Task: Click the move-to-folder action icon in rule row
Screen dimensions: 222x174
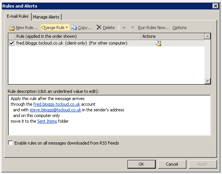Action: pos(158,43)
